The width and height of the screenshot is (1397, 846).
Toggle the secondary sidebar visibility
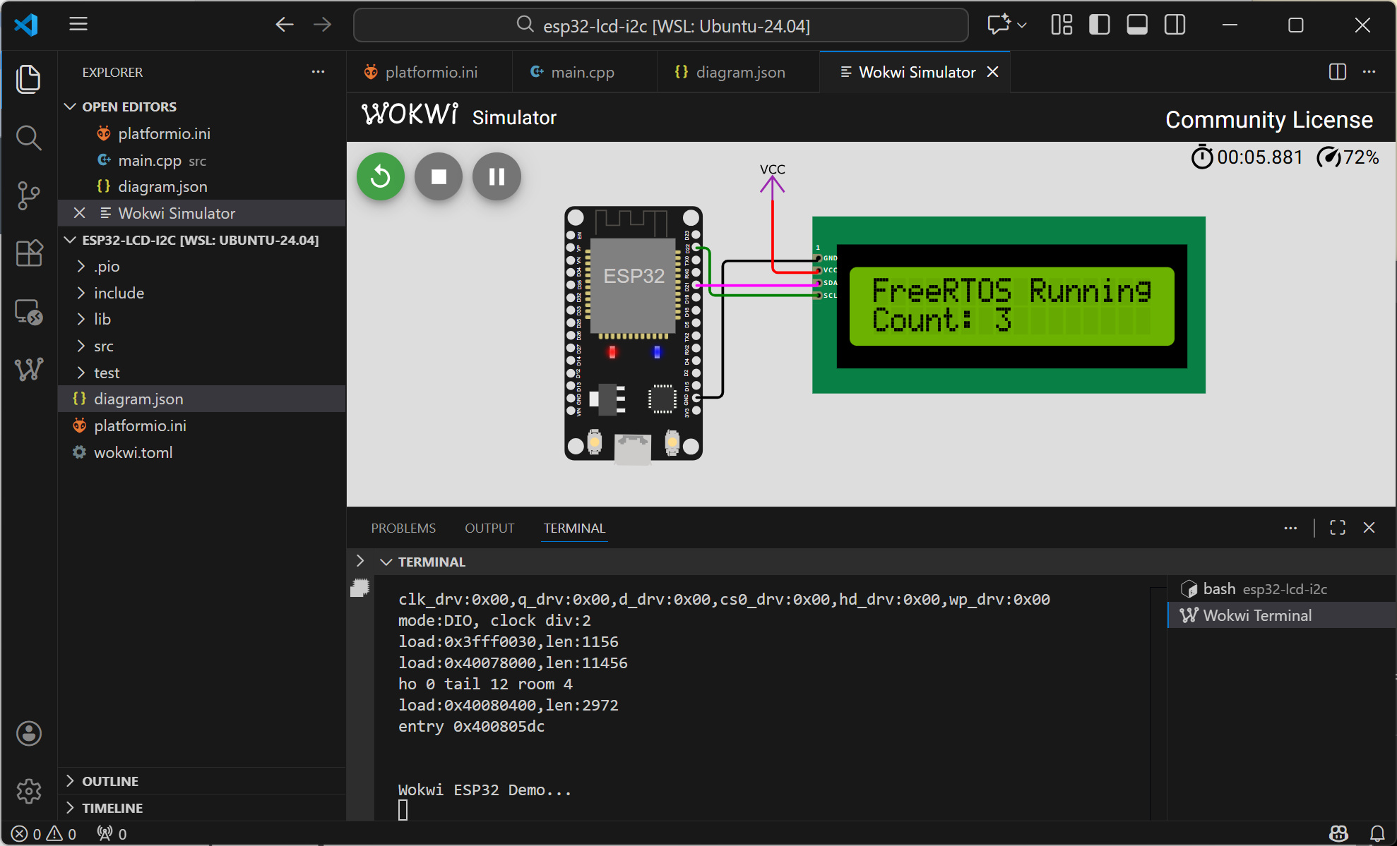point(1175,25)
